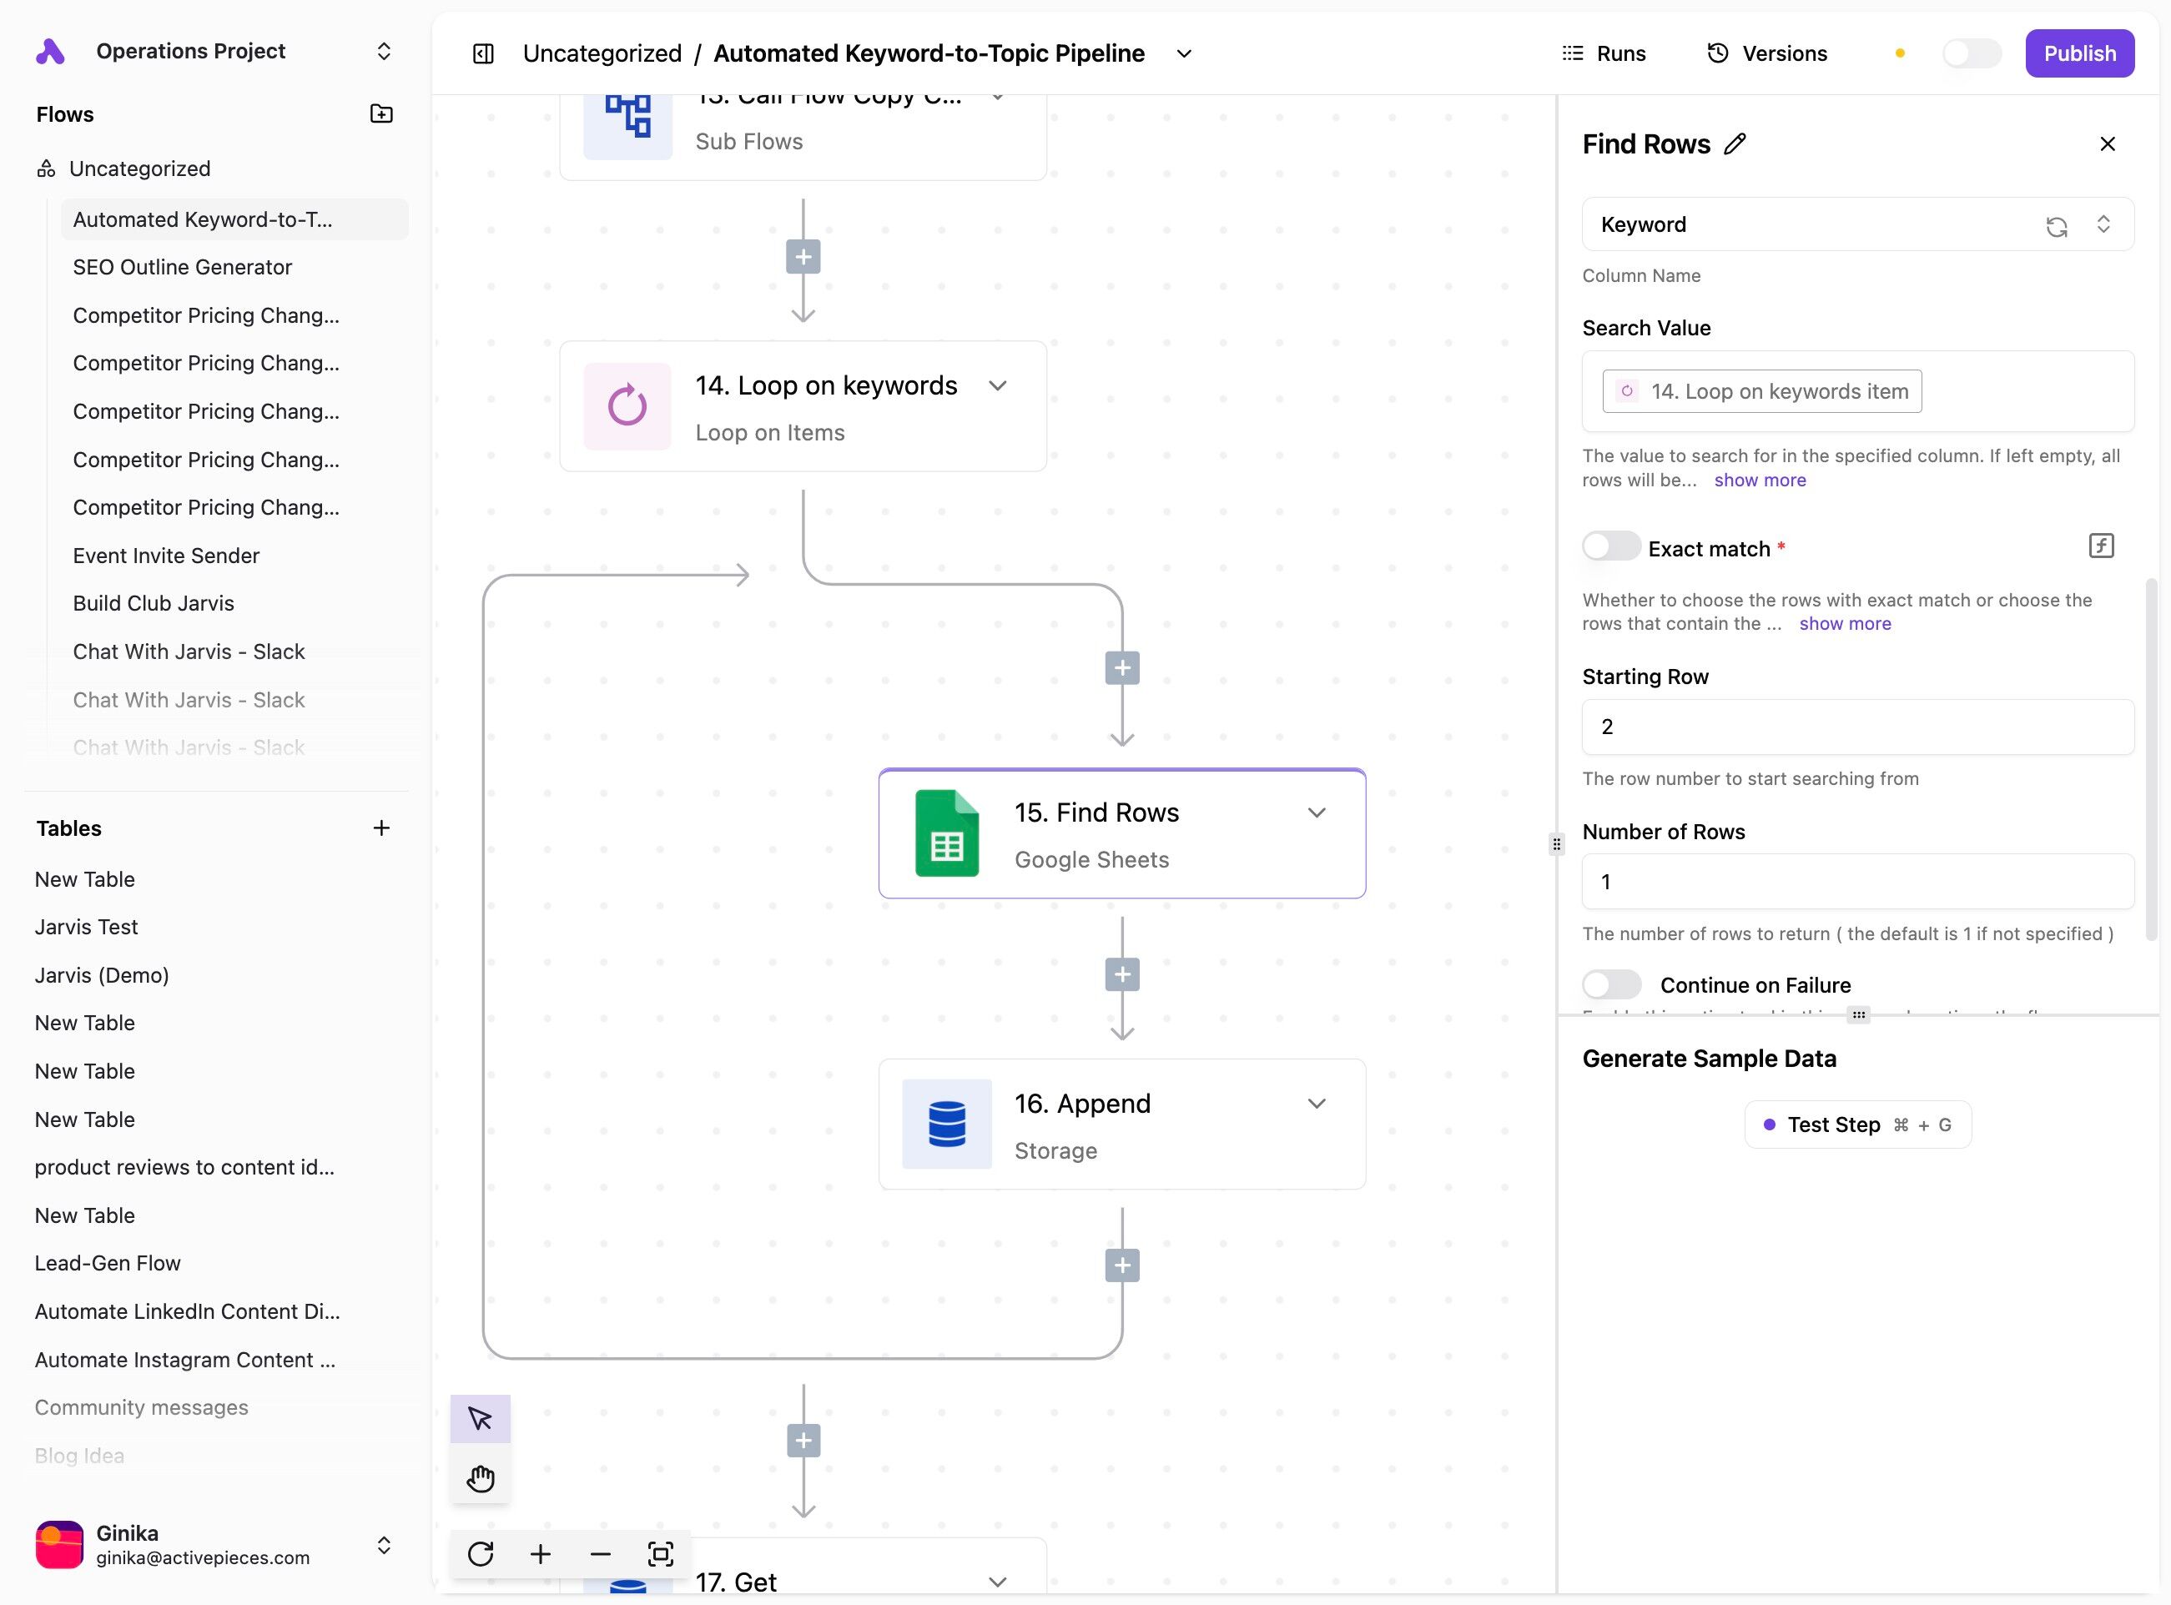Click the refresh icon in Keyword column field
The image size is (2171, 1605).
pyautogui.click(x=2057, y=226)
